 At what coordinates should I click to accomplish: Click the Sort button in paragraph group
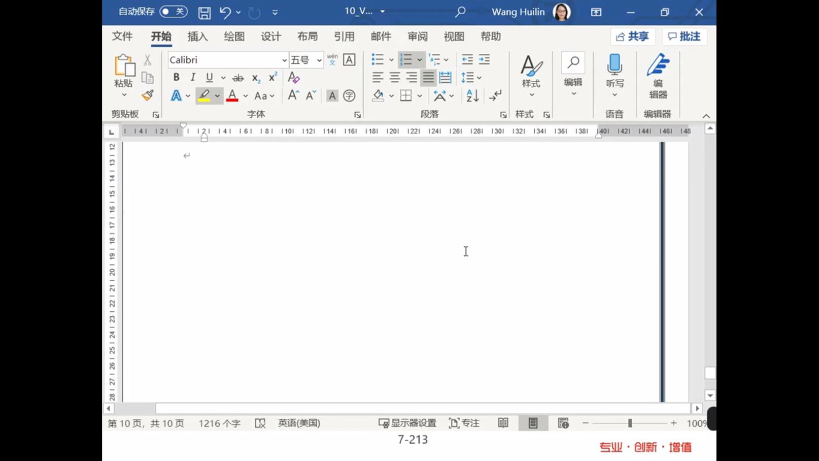[472, 95]
